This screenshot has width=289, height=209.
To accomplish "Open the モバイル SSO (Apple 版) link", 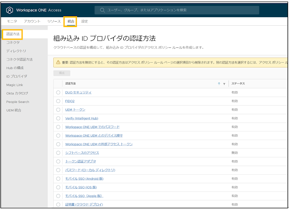I will pos(84,196).
